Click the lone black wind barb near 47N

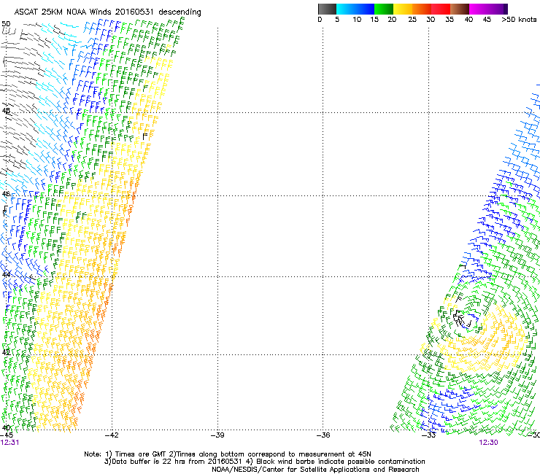(x=145, y=136)
